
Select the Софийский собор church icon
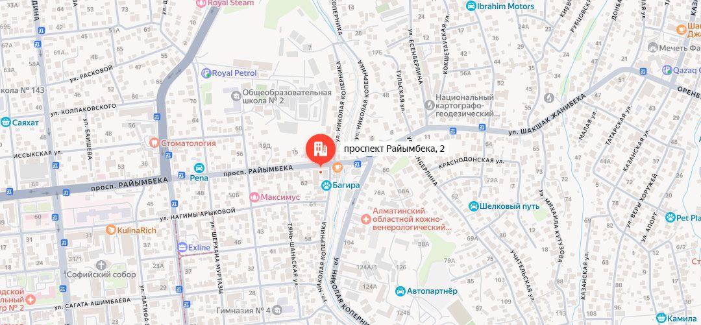101,265
